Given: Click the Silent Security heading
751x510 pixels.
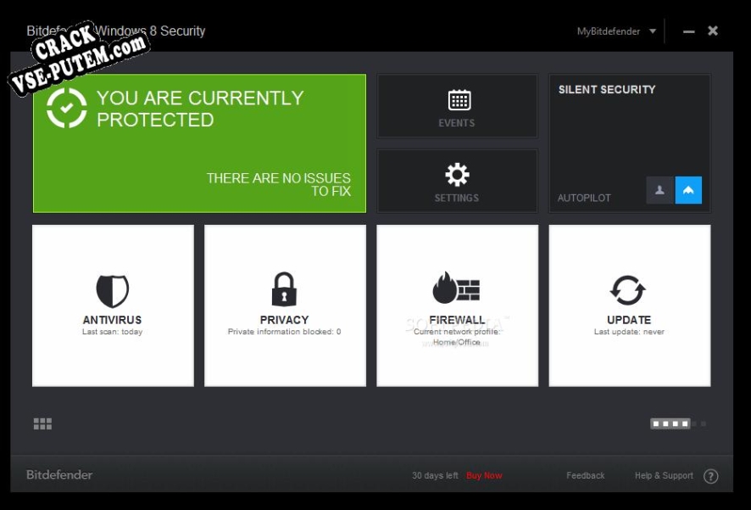Looking at the screenshot, I should pos(607,90).
